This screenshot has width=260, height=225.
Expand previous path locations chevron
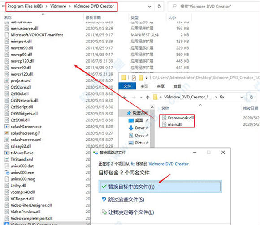coord(3,6)
